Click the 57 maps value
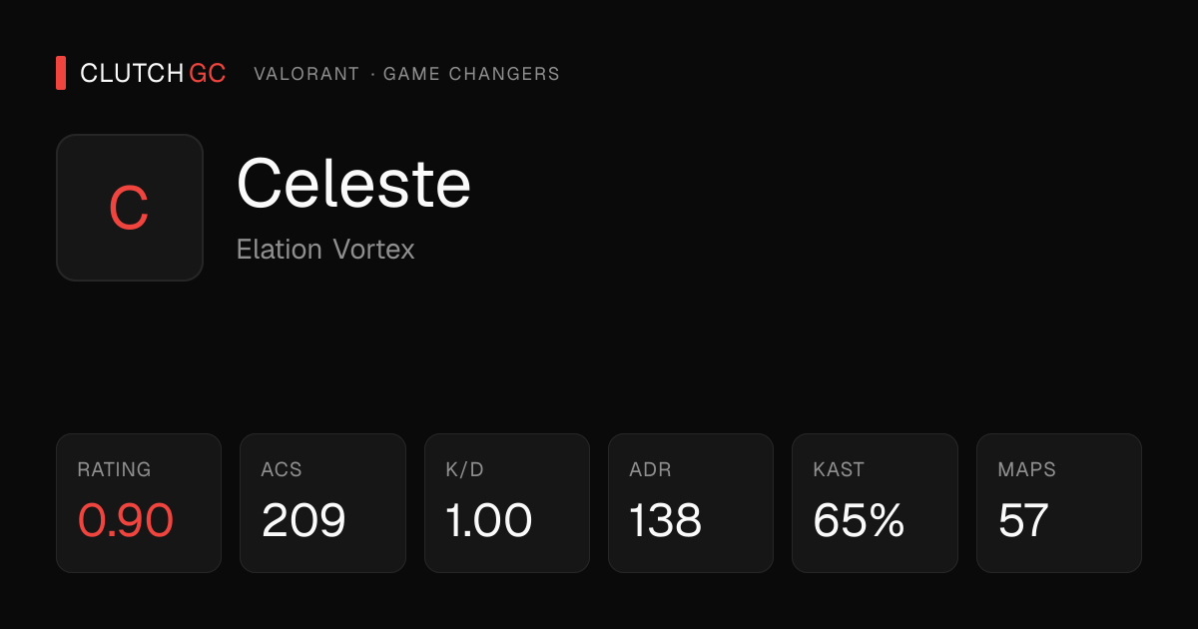The width and height of the screenshot is (1198, 629). 1023,521
